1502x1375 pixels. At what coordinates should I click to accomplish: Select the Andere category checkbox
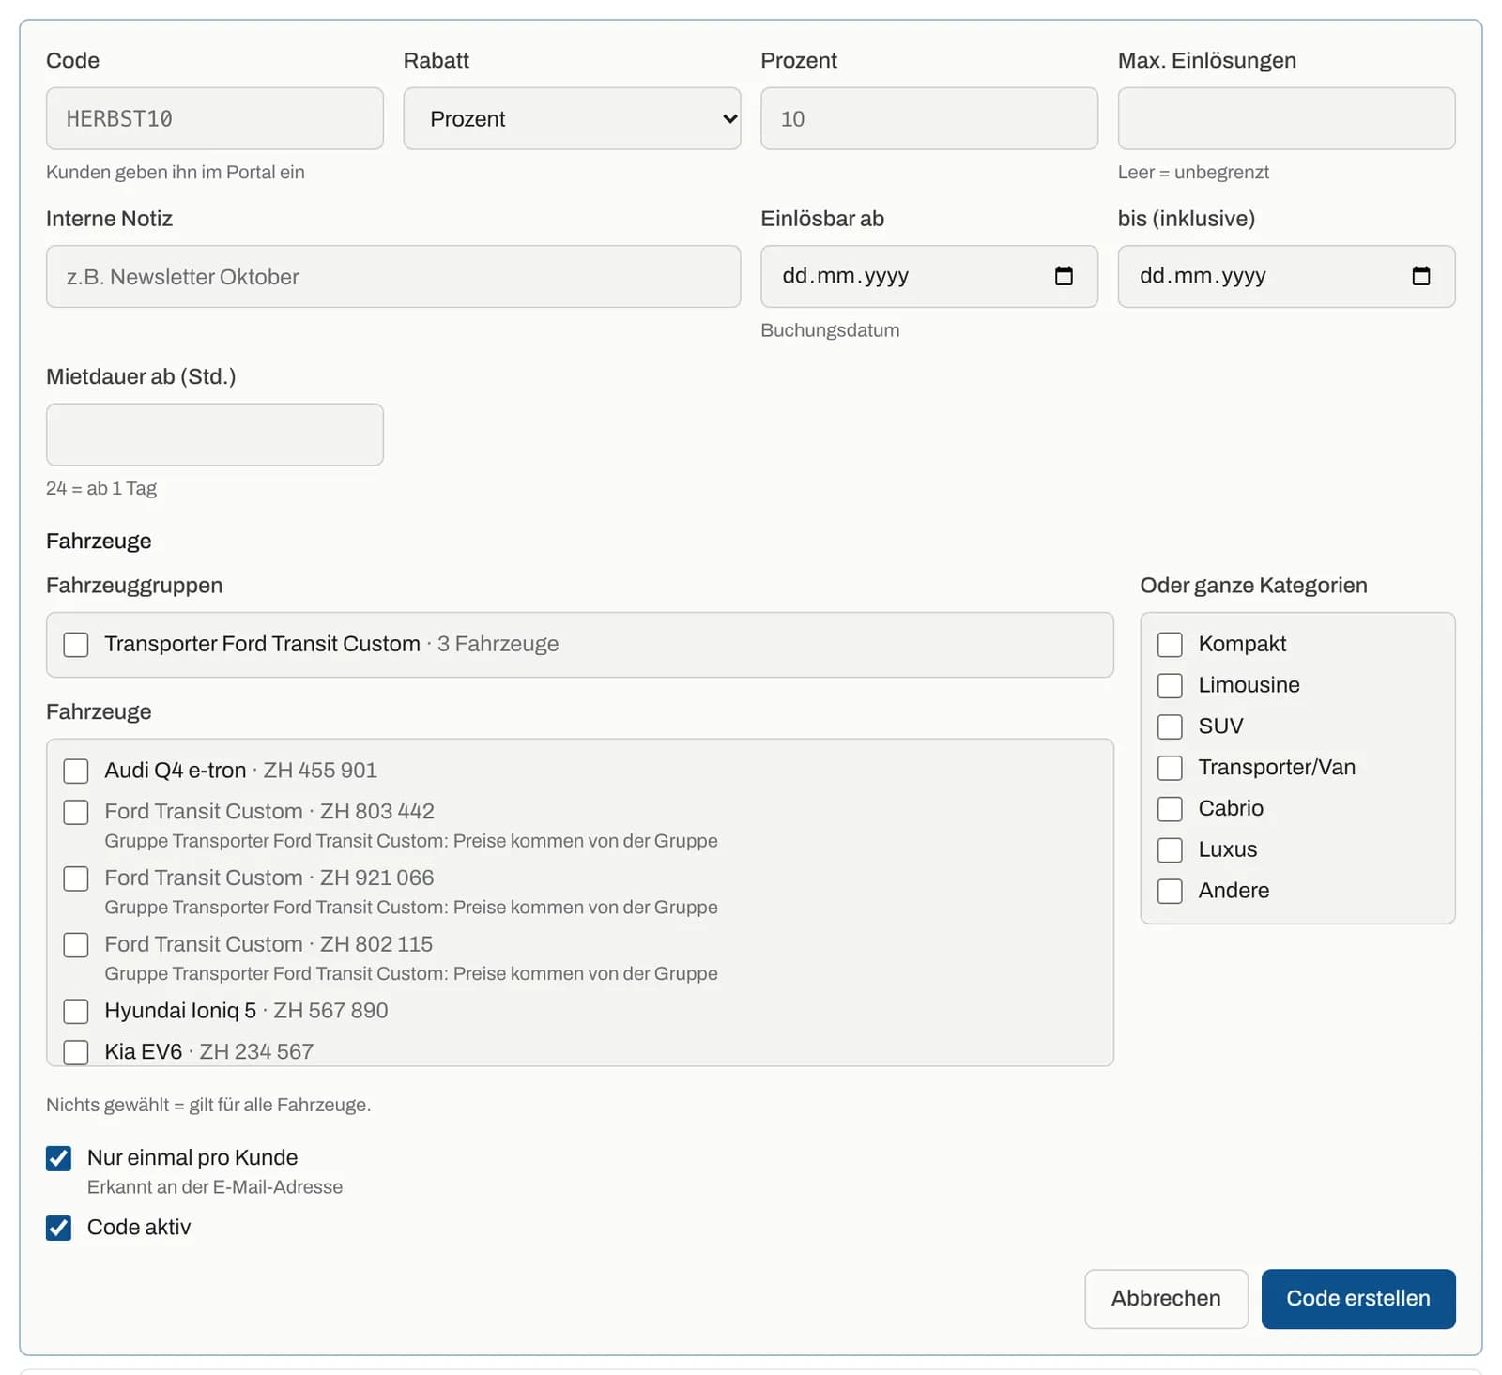pyautogui.click(x=1170, y=891)
